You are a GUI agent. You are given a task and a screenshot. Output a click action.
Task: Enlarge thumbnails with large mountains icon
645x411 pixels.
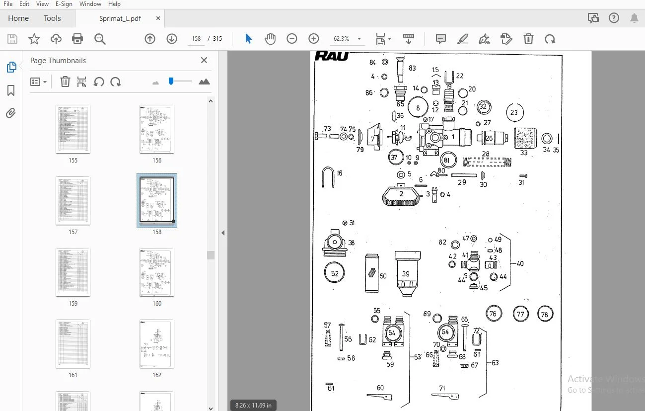click(204, 82)
